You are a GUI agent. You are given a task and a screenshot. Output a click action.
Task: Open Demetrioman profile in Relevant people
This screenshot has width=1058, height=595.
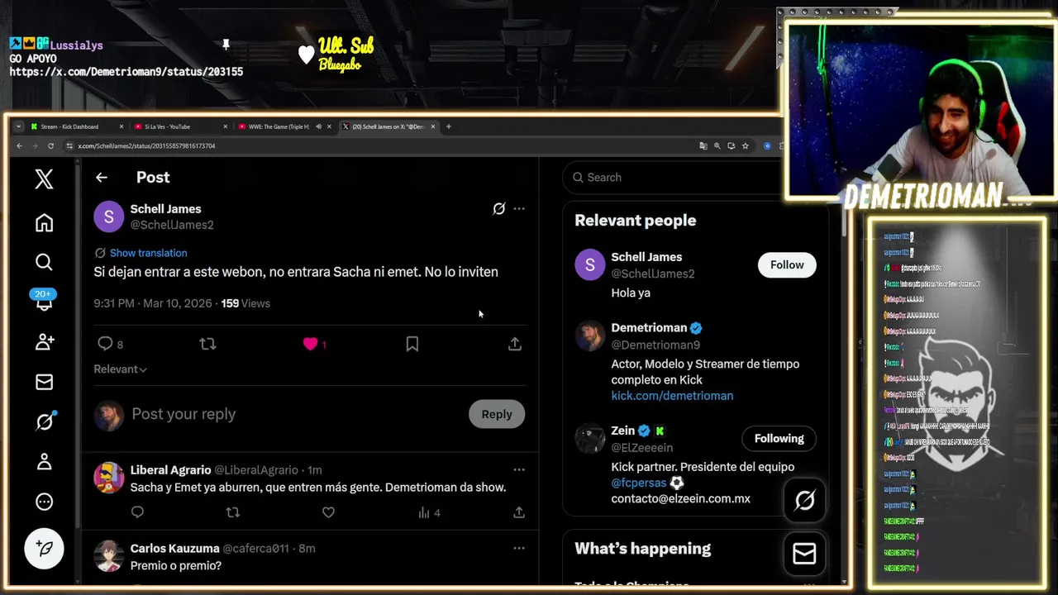click(649, 328)
